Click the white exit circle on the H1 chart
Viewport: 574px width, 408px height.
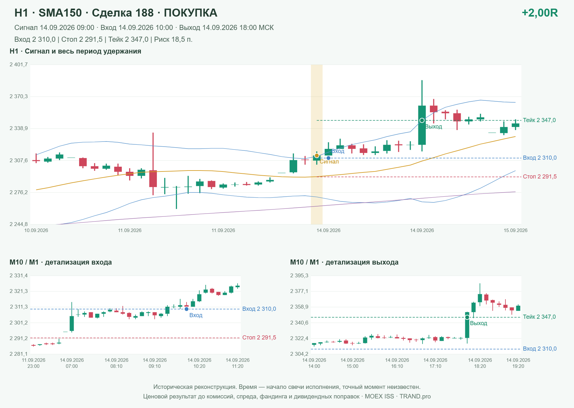[x=422, y=120]
